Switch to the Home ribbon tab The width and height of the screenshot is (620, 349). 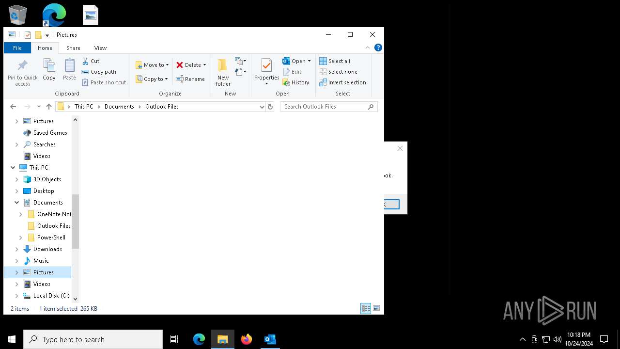pyautogui.click(x=45, y=48)
